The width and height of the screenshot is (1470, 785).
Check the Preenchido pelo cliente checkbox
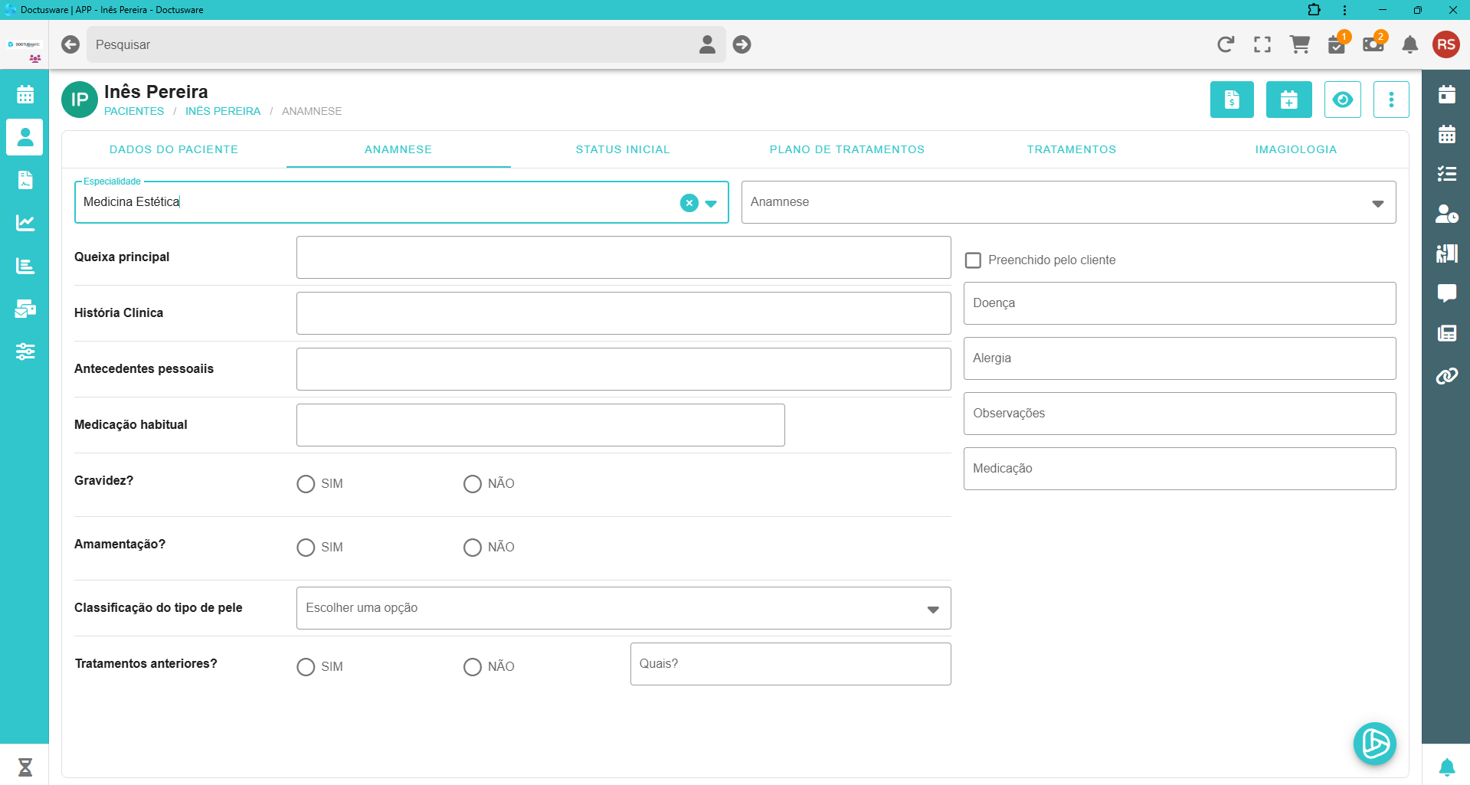pos(973,260)
